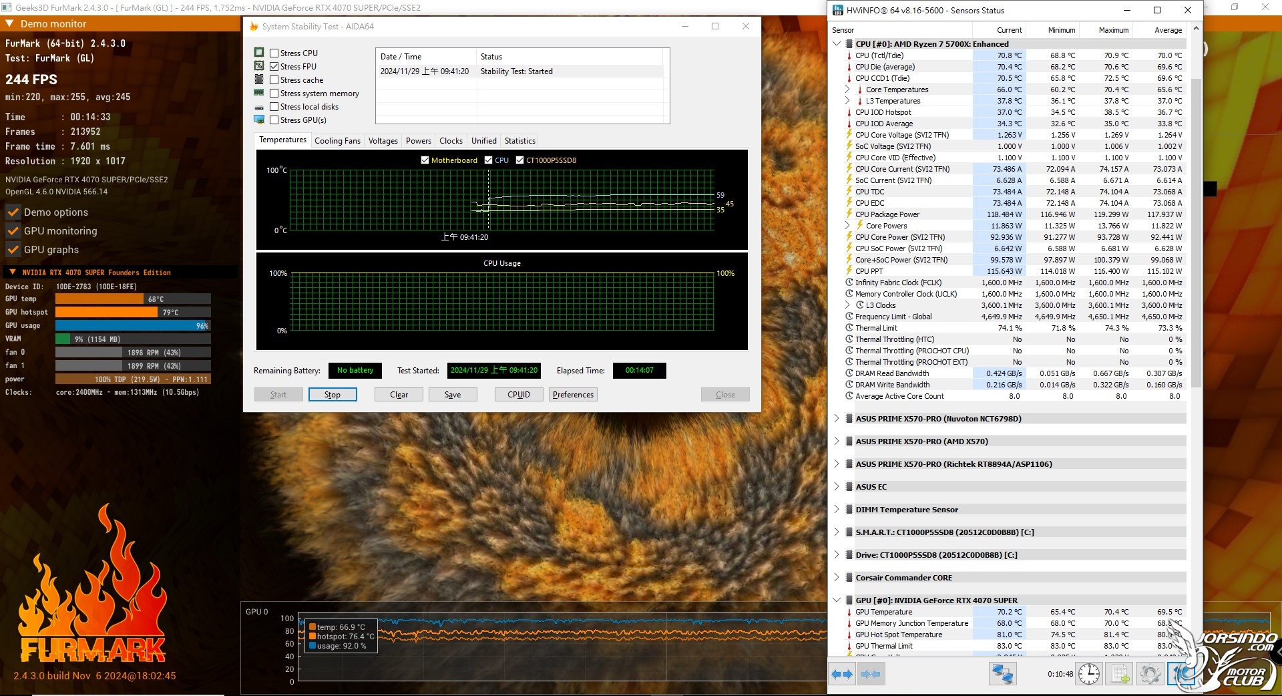The width and height of the screenshot is (1282, 696).
Task: Enable the Stress cache checkbox
Action: pos(274,79)
